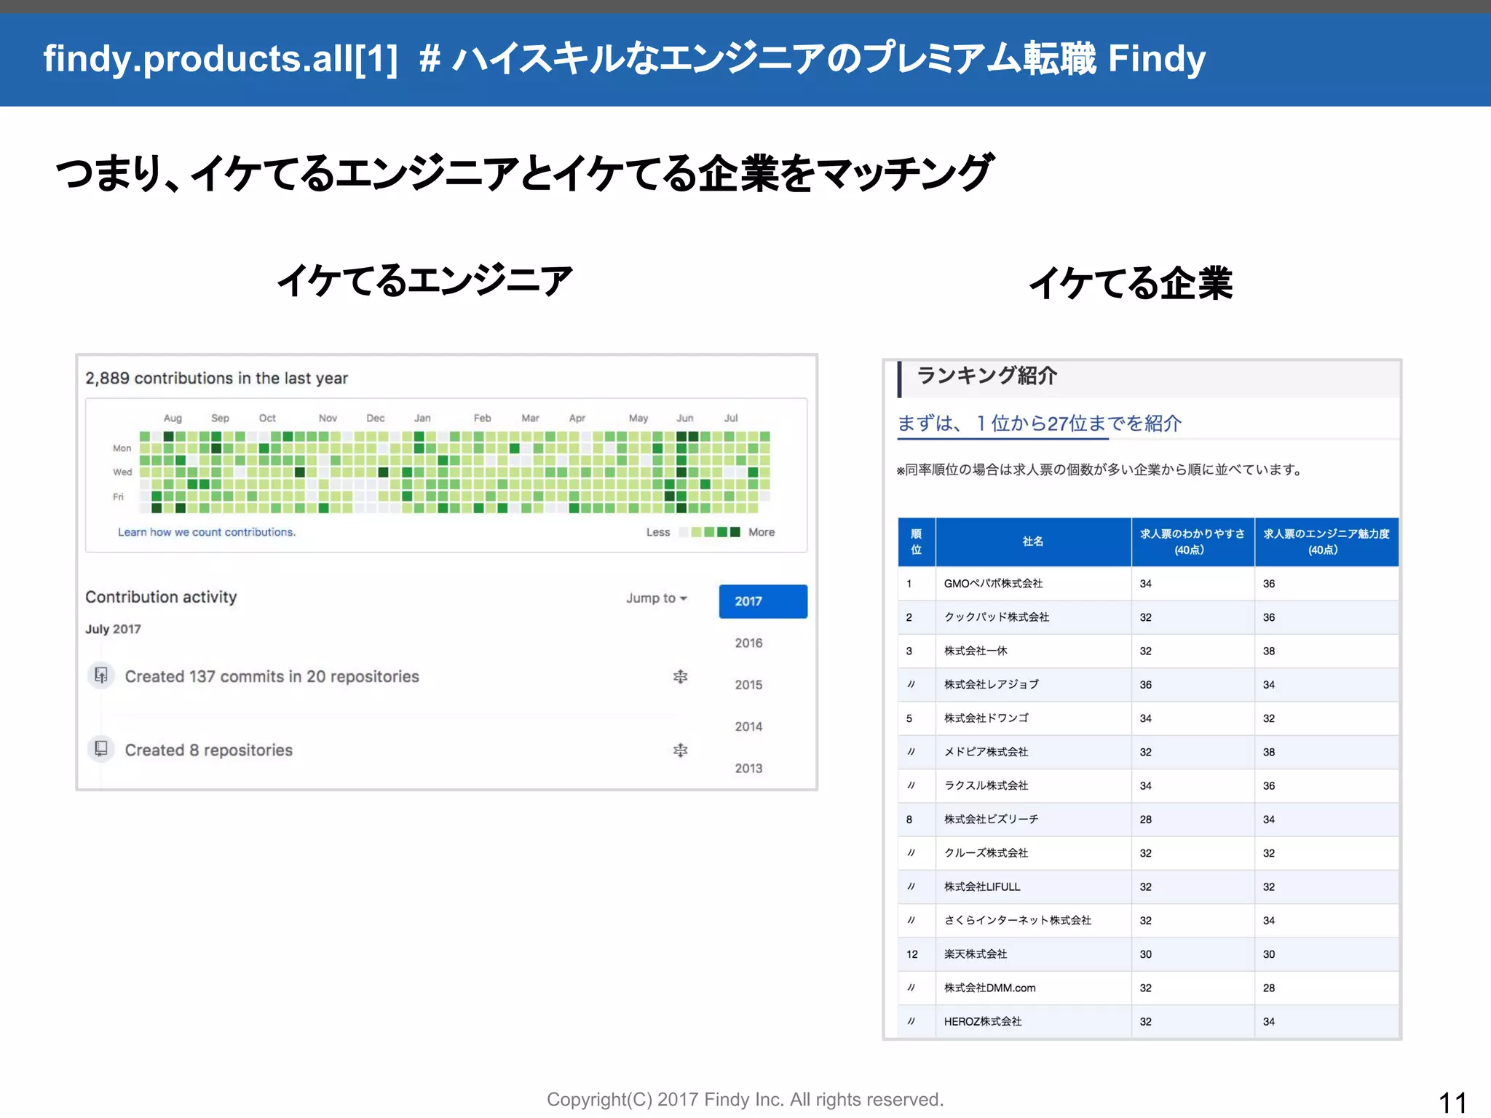This screenshot has height=1118, width=1491.
Task: Select the 2017 year button
Action: pyautogui.click(x=763, y=601)
